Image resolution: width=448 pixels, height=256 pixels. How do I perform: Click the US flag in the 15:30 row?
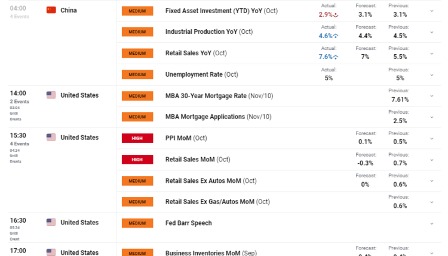coord(51,138)
